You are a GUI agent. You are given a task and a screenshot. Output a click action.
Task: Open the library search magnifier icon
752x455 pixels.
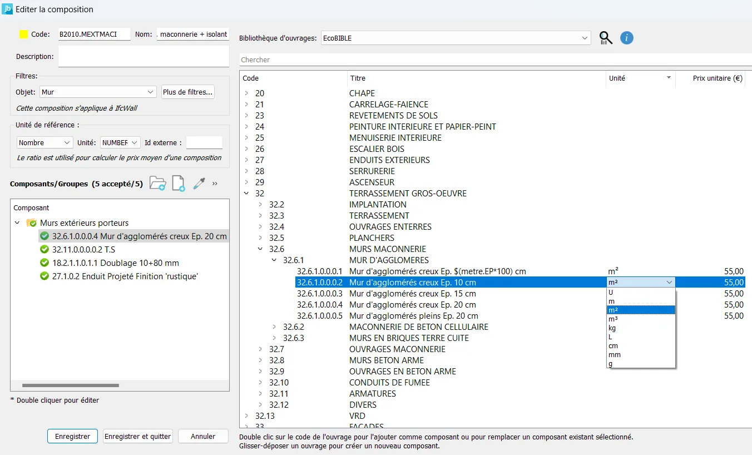pos(606,38)
